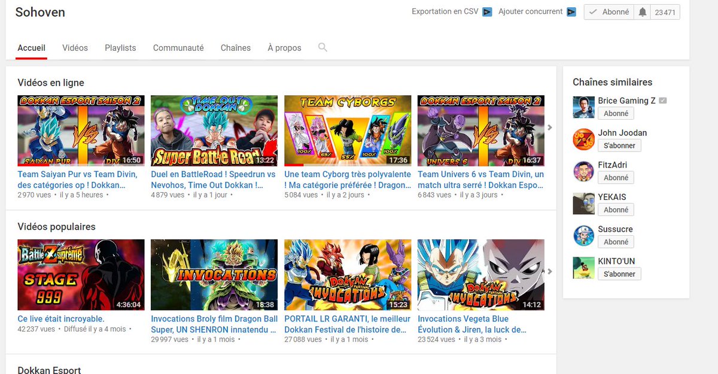Open FitzAdri channel avatar
Image resolution: width=718 pixels, height=374 pixels.
click(583, 172)
